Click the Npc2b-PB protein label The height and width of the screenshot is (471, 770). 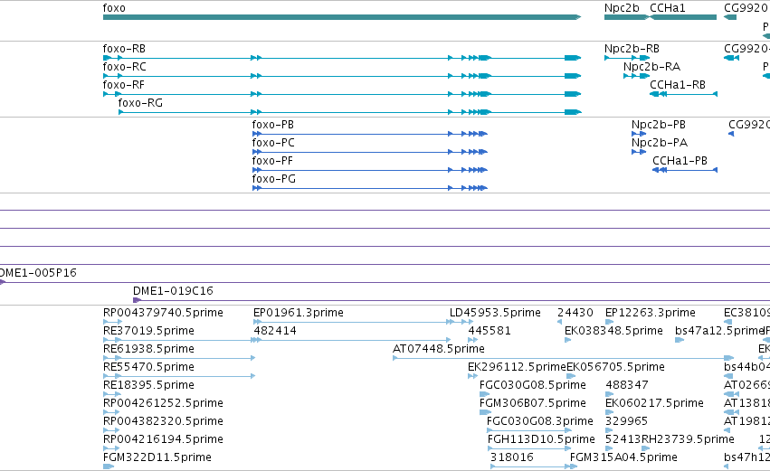(659, 125)
